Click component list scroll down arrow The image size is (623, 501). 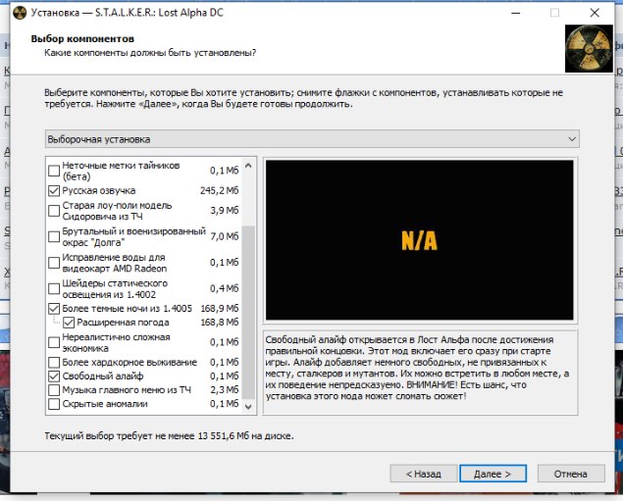click(x=248, y=407)
